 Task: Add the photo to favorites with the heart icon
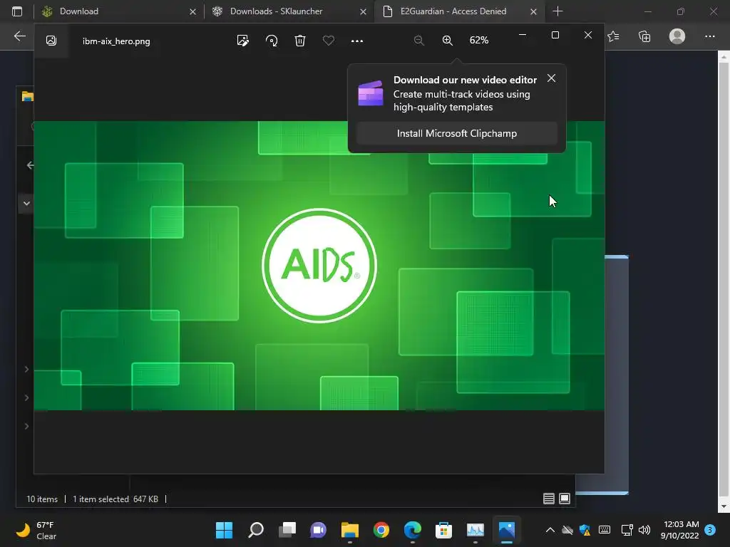(x=328, y=41)
